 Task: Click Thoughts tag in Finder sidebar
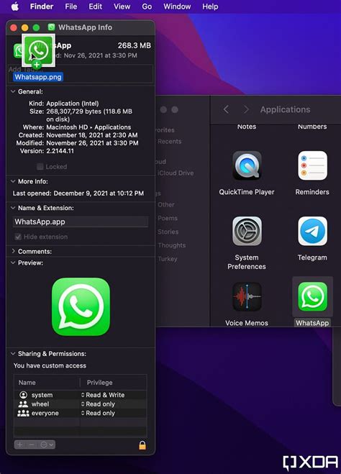[x=172, y=245]
